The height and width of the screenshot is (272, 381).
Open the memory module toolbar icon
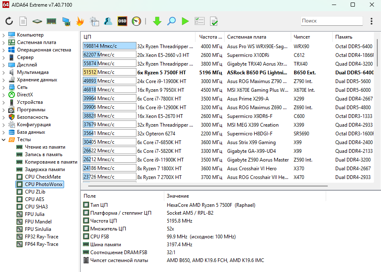coord(51,21)
